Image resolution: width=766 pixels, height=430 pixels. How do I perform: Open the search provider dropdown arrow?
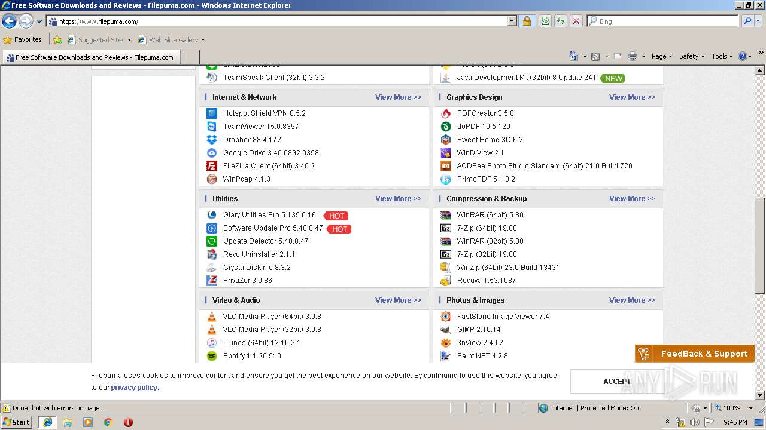click(759, 21)
